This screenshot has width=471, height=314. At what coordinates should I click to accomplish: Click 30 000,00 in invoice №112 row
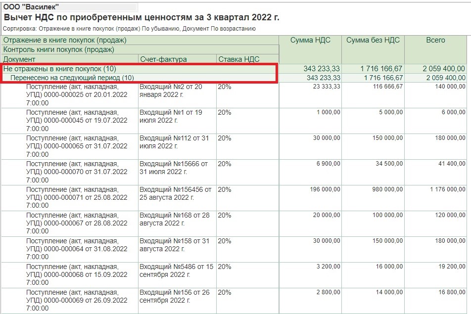click(327, 138)
